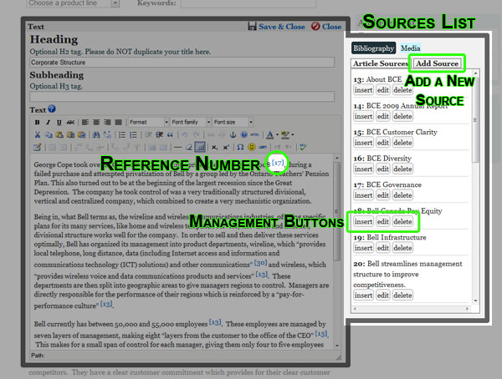
Task: Open the HTML source editor
Action: click(x=255, y=134)
